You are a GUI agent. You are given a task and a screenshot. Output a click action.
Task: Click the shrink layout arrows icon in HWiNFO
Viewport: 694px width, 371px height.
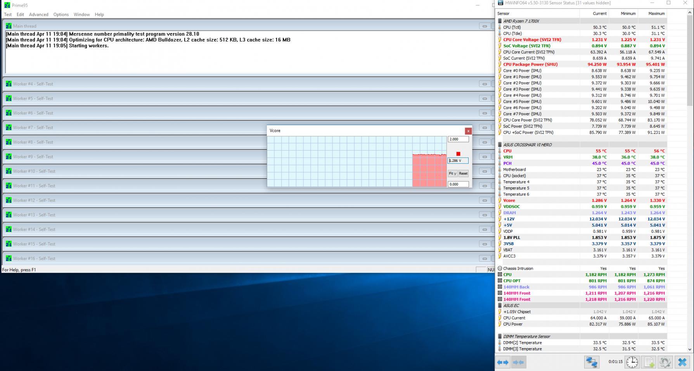518,362
